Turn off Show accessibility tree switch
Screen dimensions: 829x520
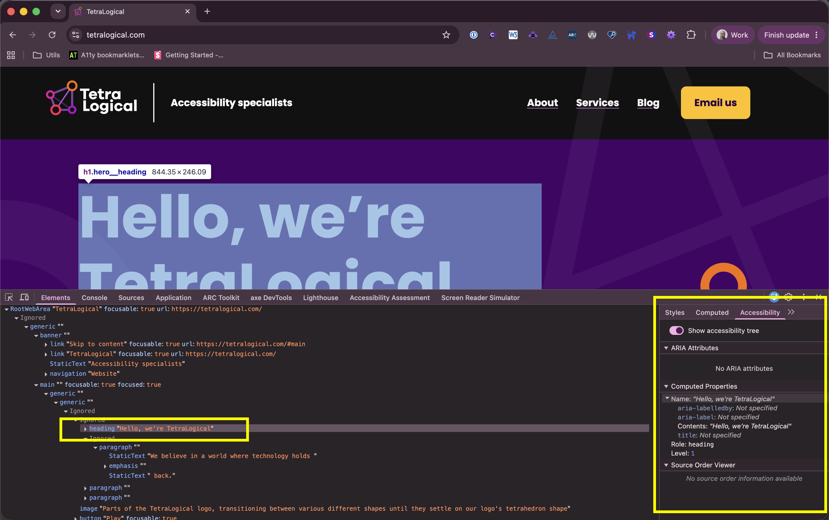(x=676, y=330)
